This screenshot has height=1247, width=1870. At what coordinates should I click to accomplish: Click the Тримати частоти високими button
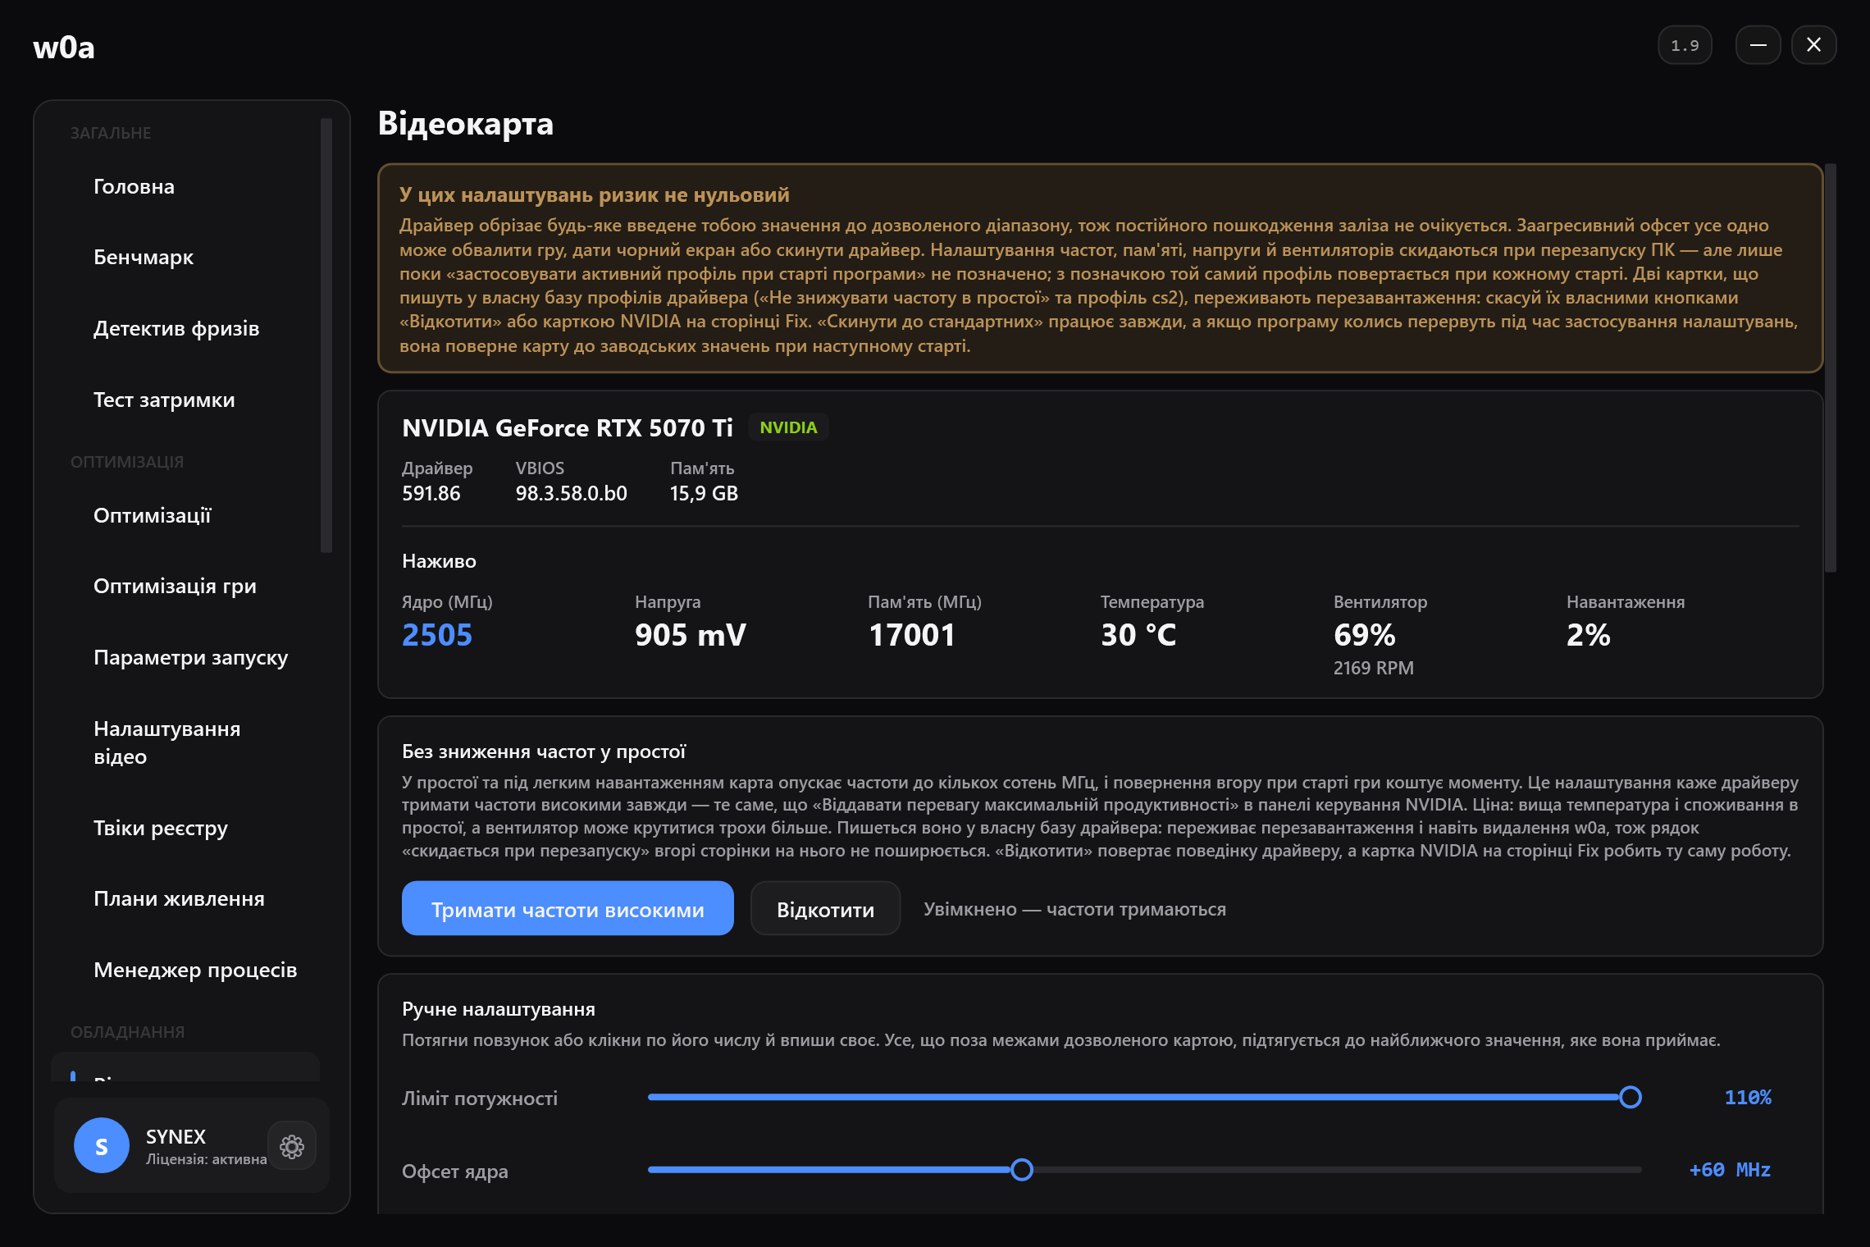pyautogui.click(x=568, y=909)
